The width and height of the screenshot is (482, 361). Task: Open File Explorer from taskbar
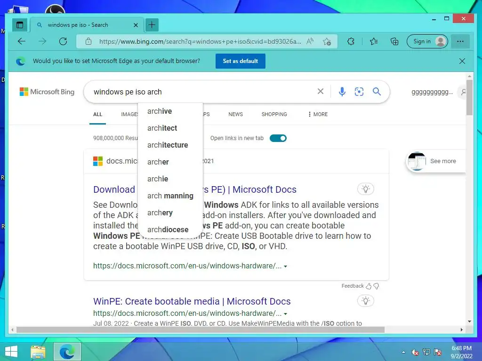[x=38, y=352]
